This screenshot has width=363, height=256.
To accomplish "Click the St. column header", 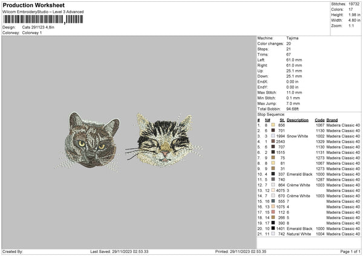I will click(282, 120).
